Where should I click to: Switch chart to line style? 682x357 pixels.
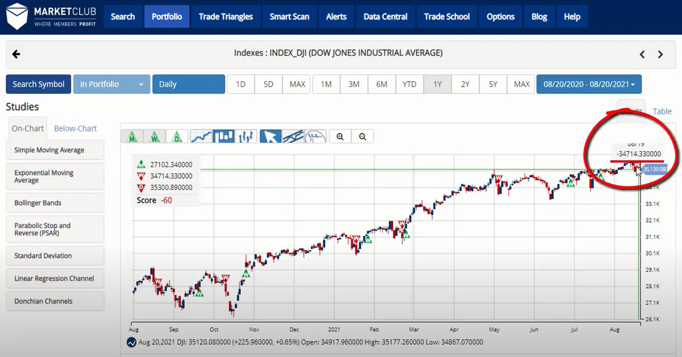[202, 136]
